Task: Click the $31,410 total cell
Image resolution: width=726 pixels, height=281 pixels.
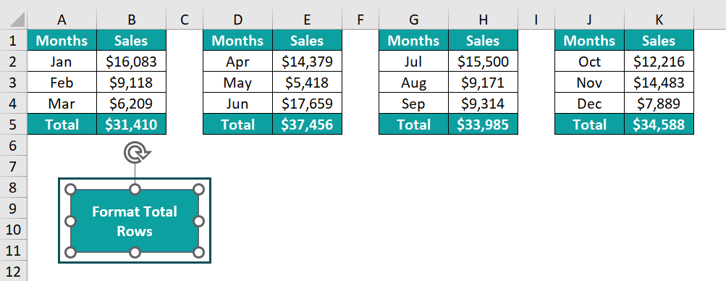Action: [132, 125]
